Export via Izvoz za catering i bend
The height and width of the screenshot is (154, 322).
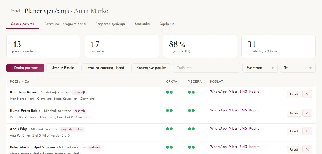point(105,68)
